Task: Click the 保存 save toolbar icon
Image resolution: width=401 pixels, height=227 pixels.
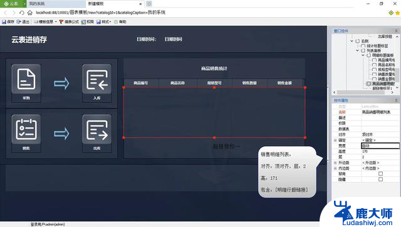Action: pos(8,22)
